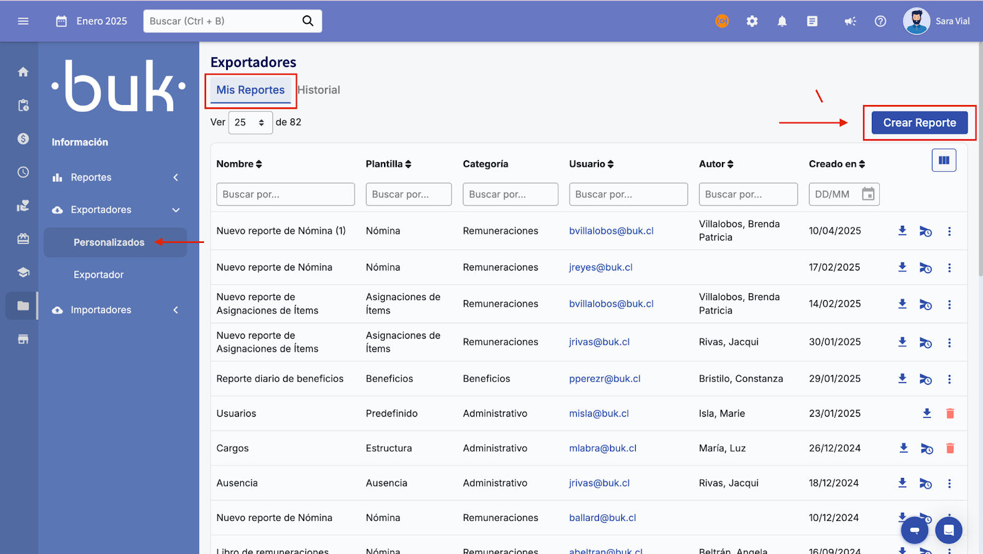Open the column visibility selector icon

coord(944,161)
